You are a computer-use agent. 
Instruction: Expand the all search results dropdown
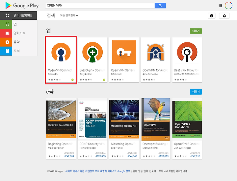[x=69, y=15]
